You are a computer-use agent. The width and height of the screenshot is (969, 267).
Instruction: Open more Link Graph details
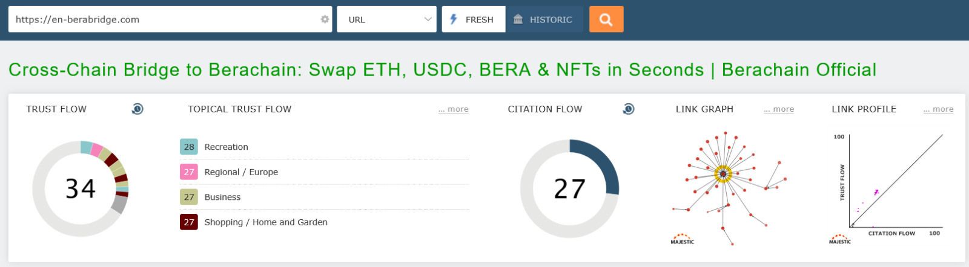pyautogui.click(x=778, y=109)
